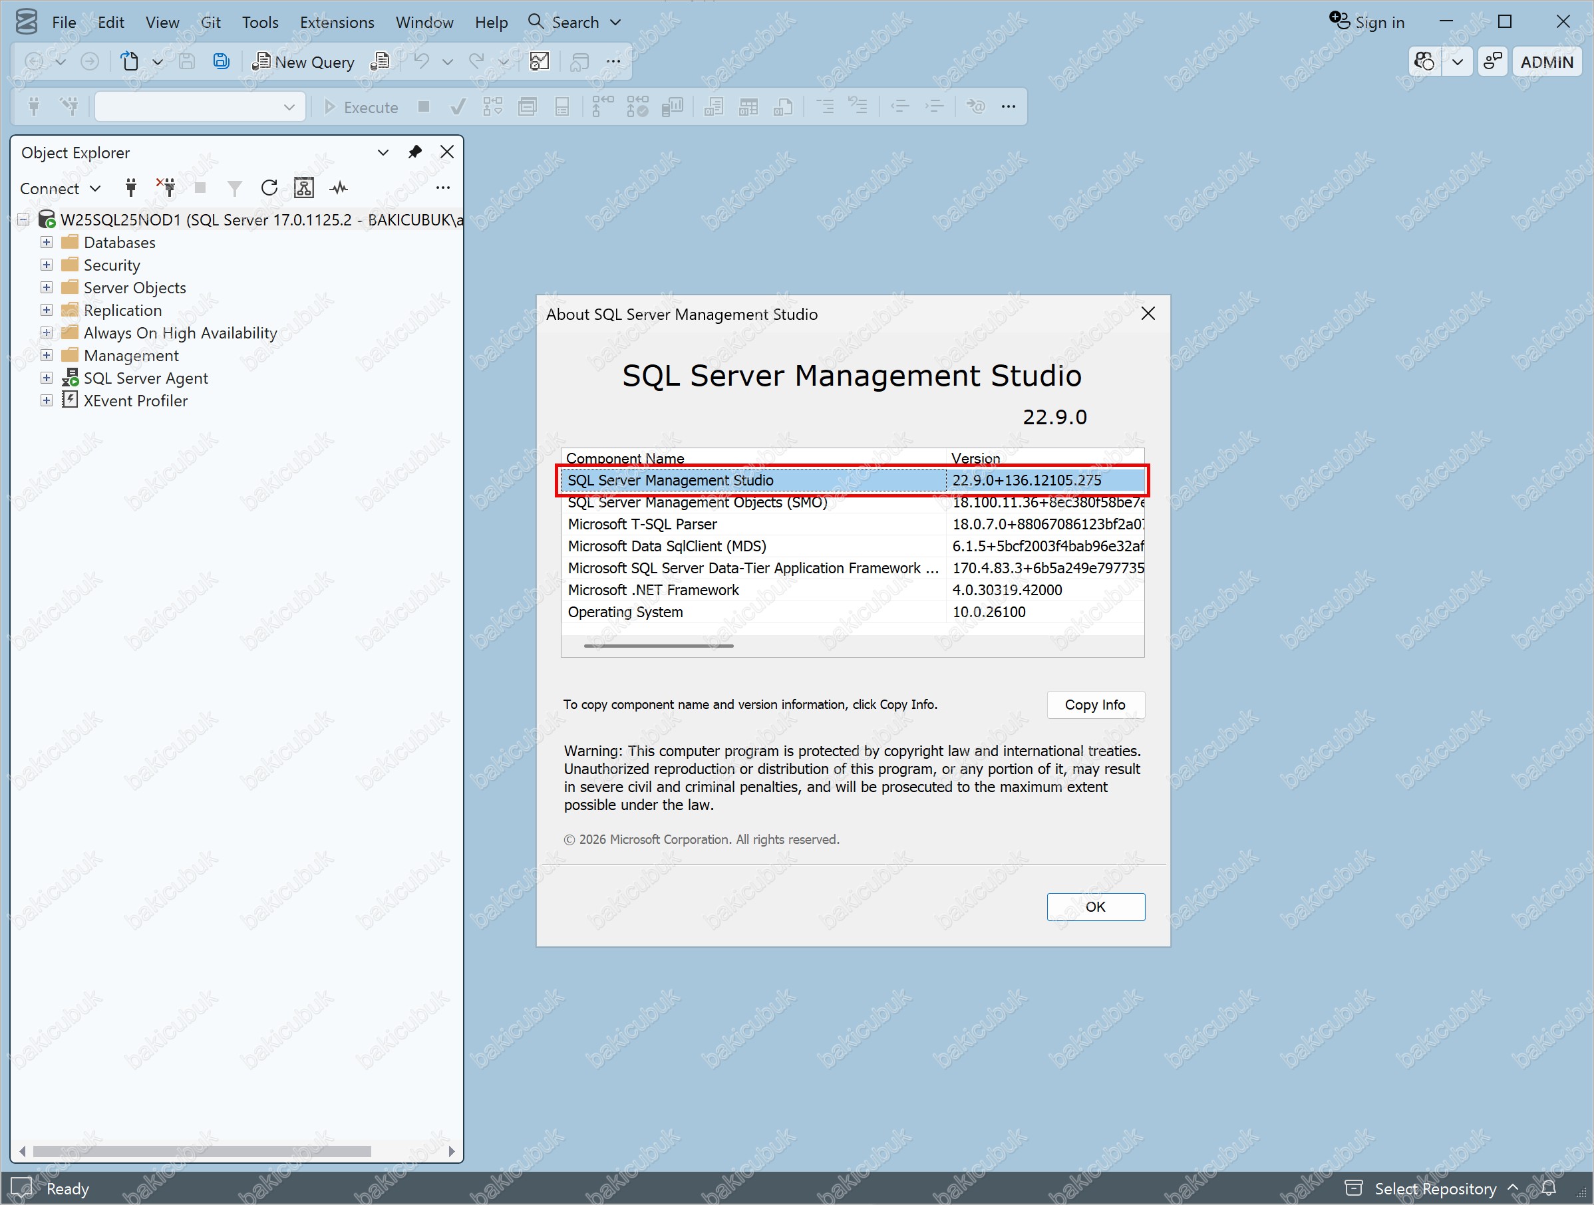Viewport: 1594px width, 1205px height.
Task: Click the Parse checkmark icon
Action: pyautogui.click(x=458, y=107)
